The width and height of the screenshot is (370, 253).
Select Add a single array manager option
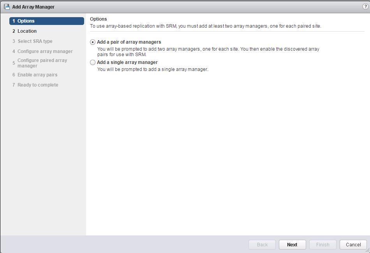(x=93, y=62)
